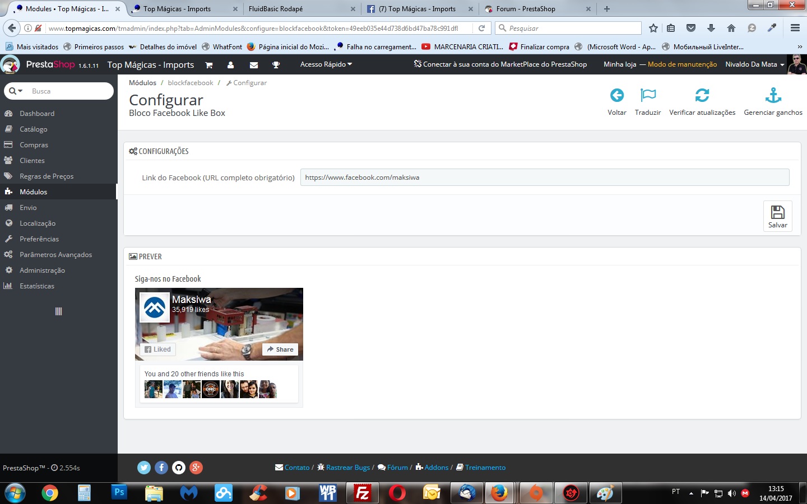Open Gerenciar ganchos anchor icon
This screenshot has height=504, width=807.
(773, 95)
